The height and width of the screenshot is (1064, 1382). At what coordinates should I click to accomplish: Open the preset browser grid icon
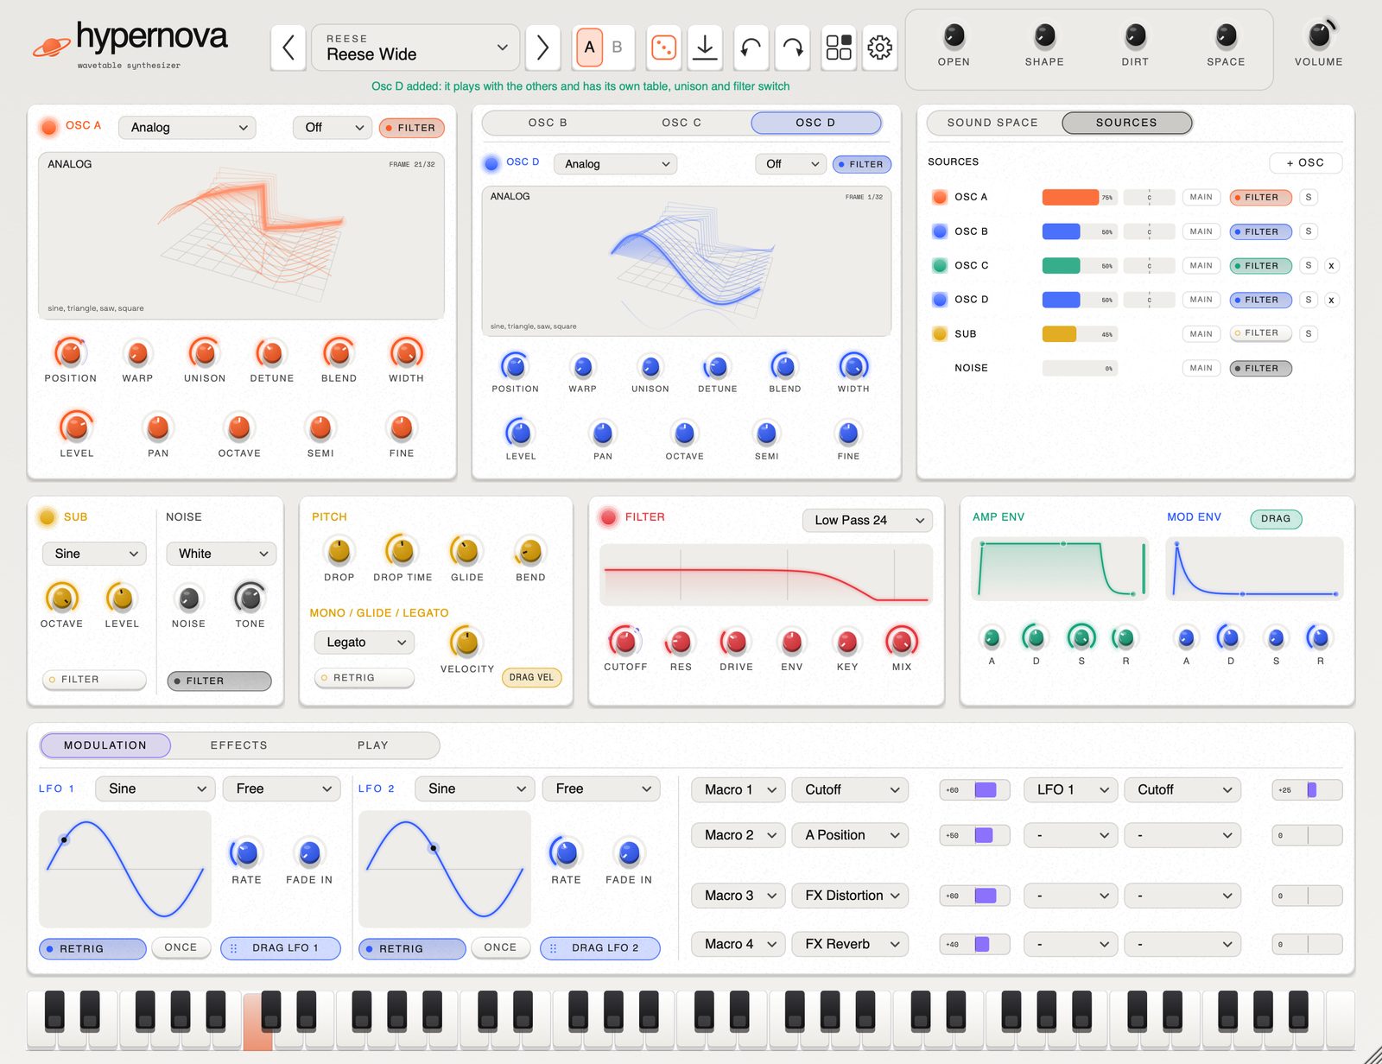click(839, 47)
